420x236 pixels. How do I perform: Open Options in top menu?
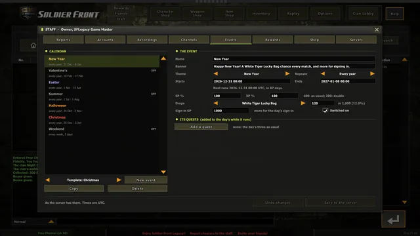pos(325,13)
